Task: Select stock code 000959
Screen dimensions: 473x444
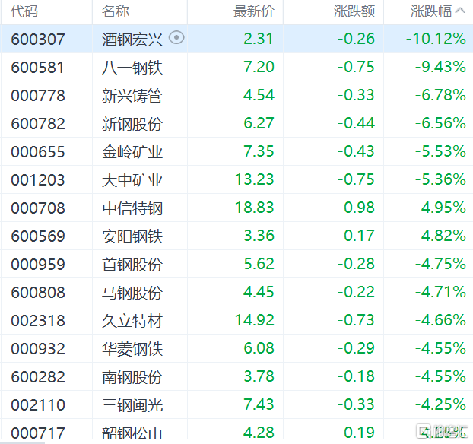Action: [38, 265]
